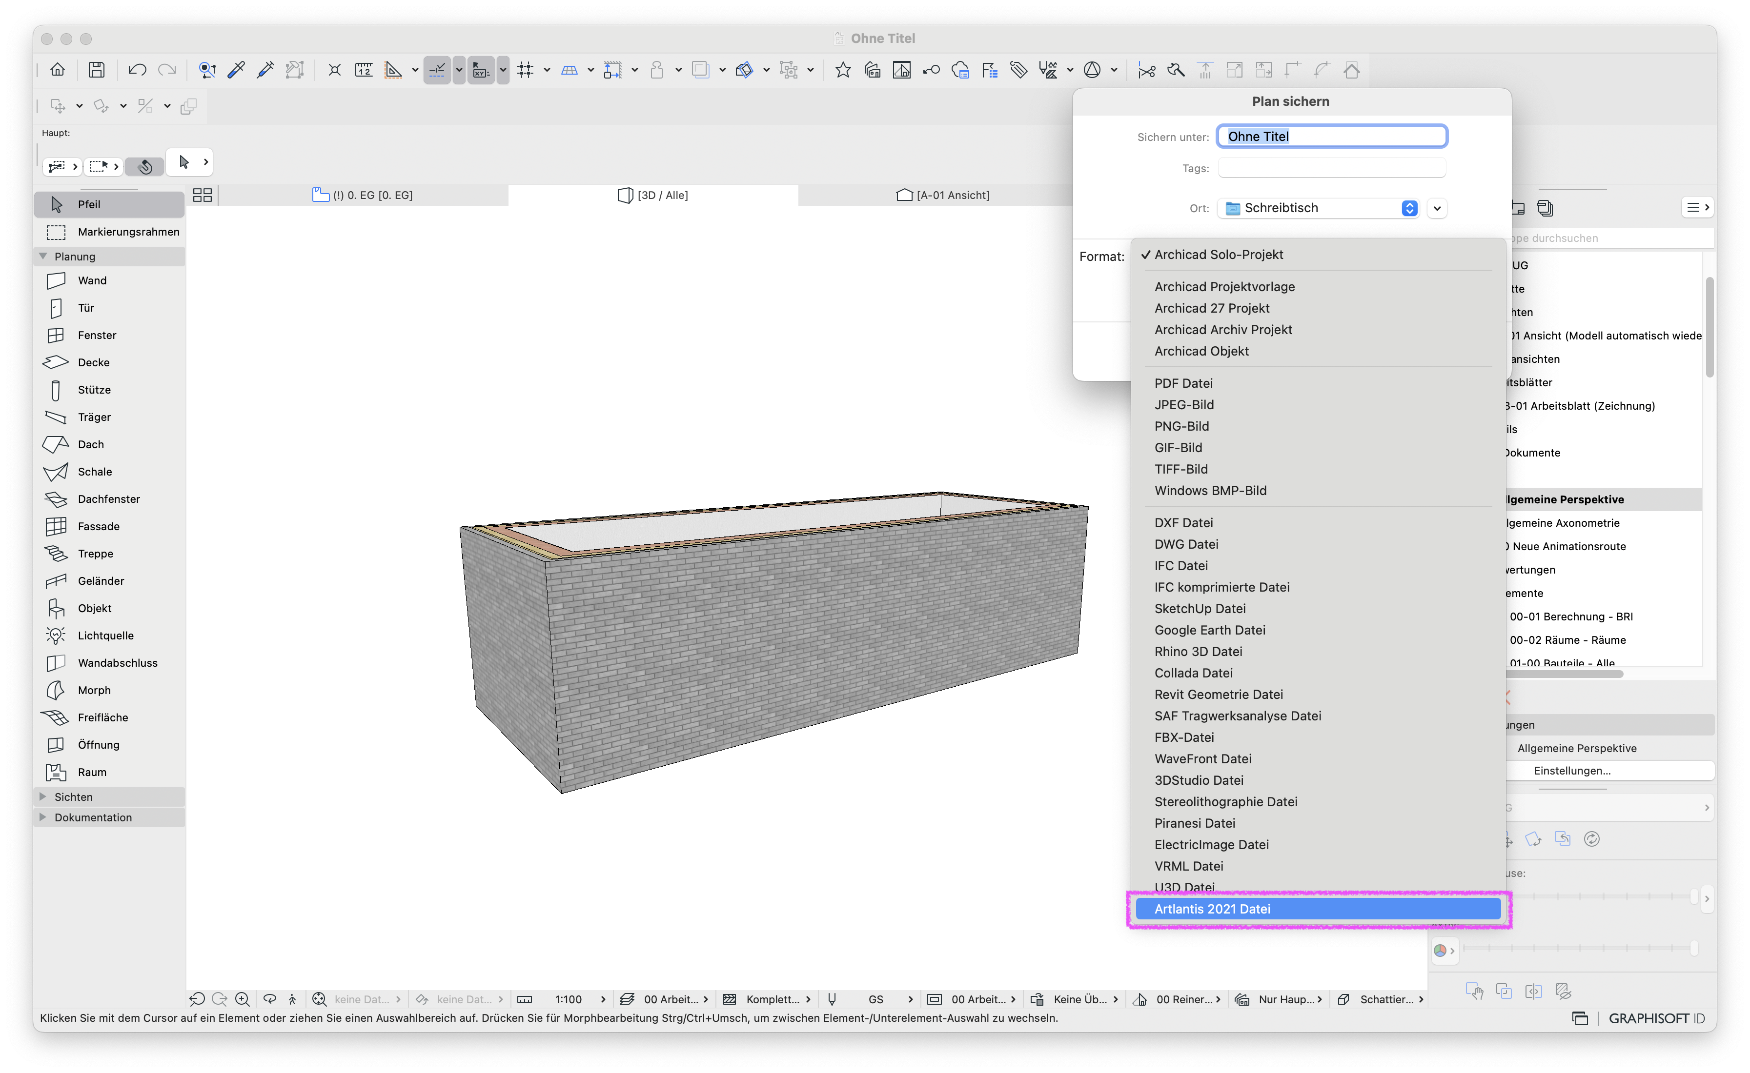The height and width of the screenshot is (1073, 1750).
Task: Select the Lichtquelle tool
Action: click(x=110, y=635)
